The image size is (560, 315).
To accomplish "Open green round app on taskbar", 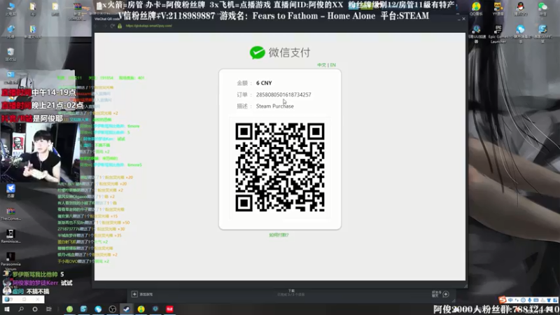I will (69, 309).
